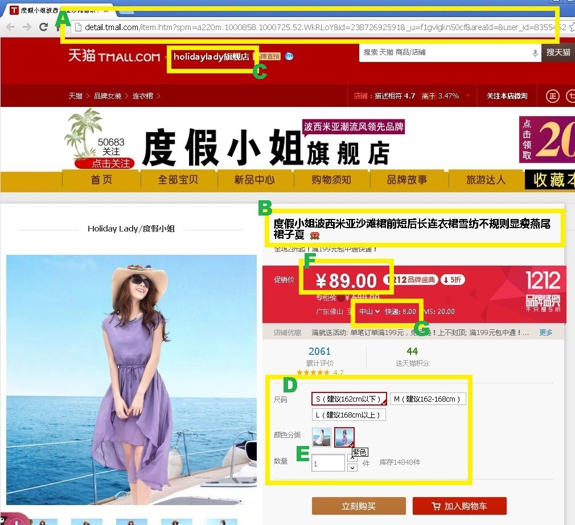Viewport: 575px width, 525px height.
Task: Click the quantity input field
Action: (328, 463)
